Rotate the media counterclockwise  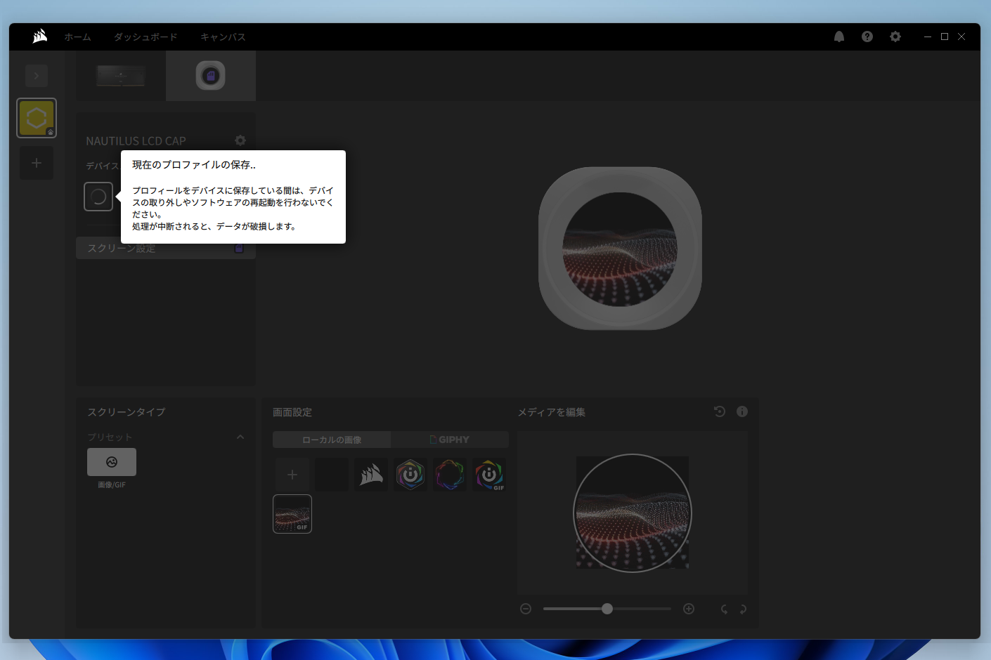coord(724,609)
